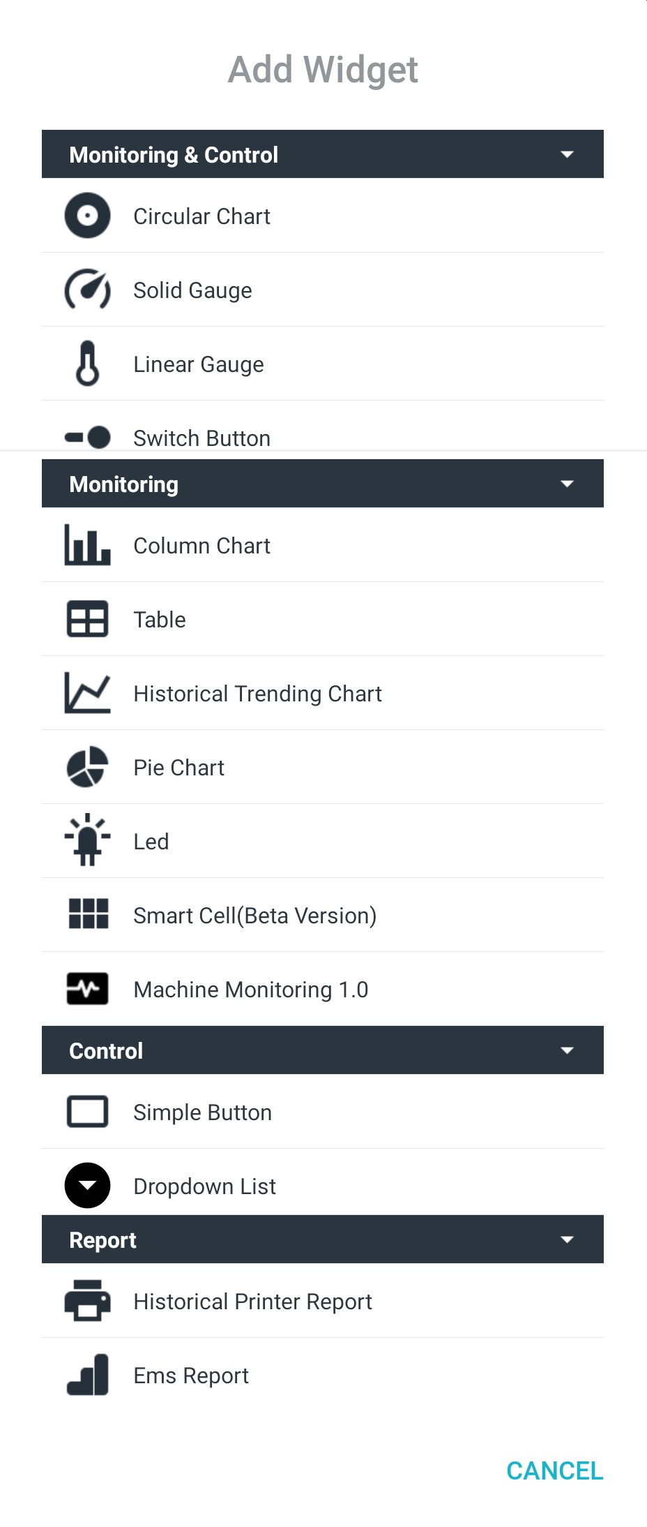The width and height of the screenshot is (647, 1527).
Task: Collapse the Monitoring & Control section arrow
Action: tap(568, 154)
